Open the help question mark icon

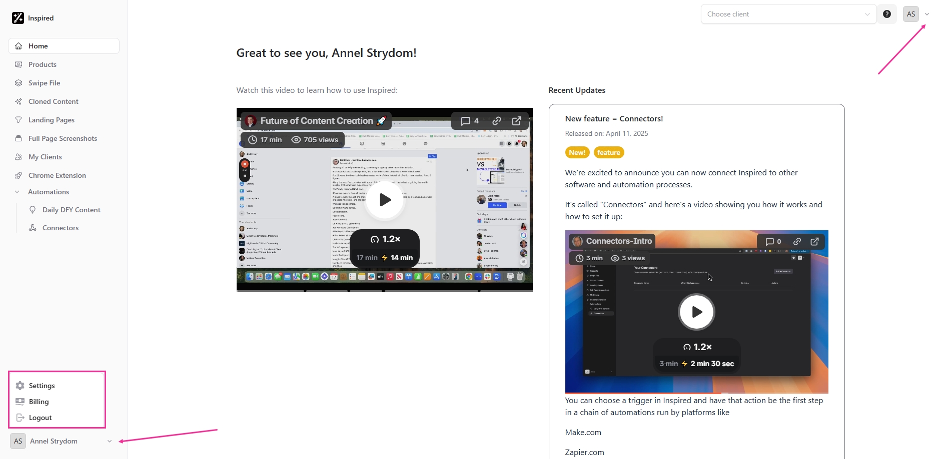887,14
